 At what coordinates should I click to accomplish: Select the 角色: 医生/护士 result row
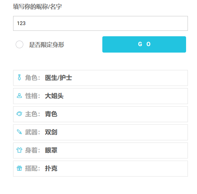click(x=101, y=78)
